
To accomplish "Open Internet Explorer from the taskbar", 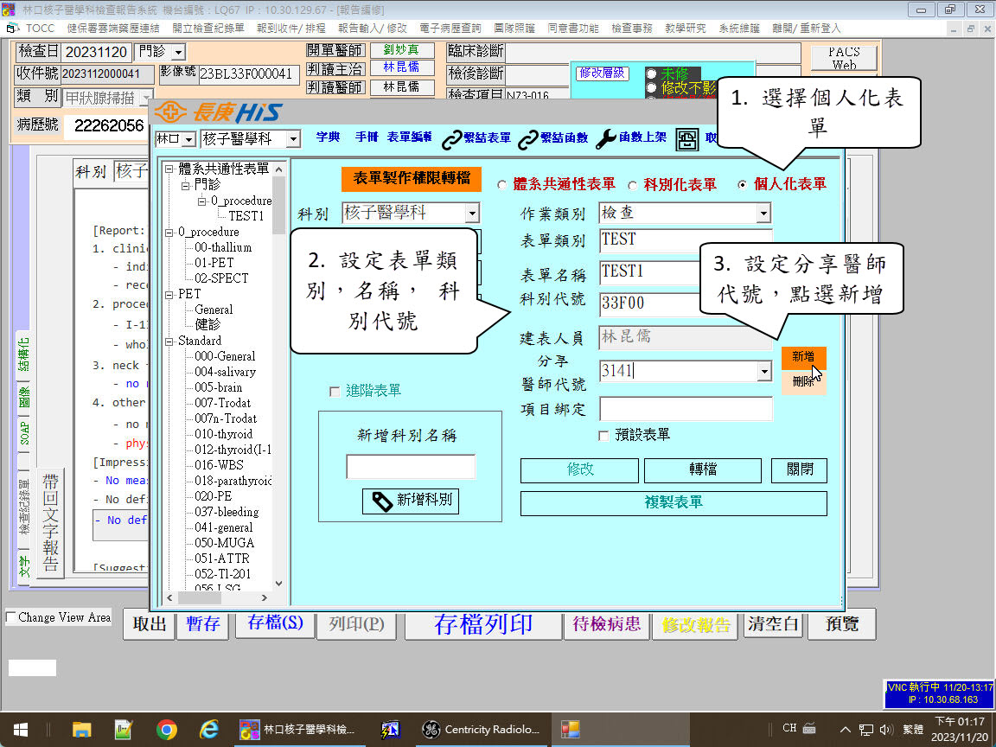I will [x=208, y=730].
